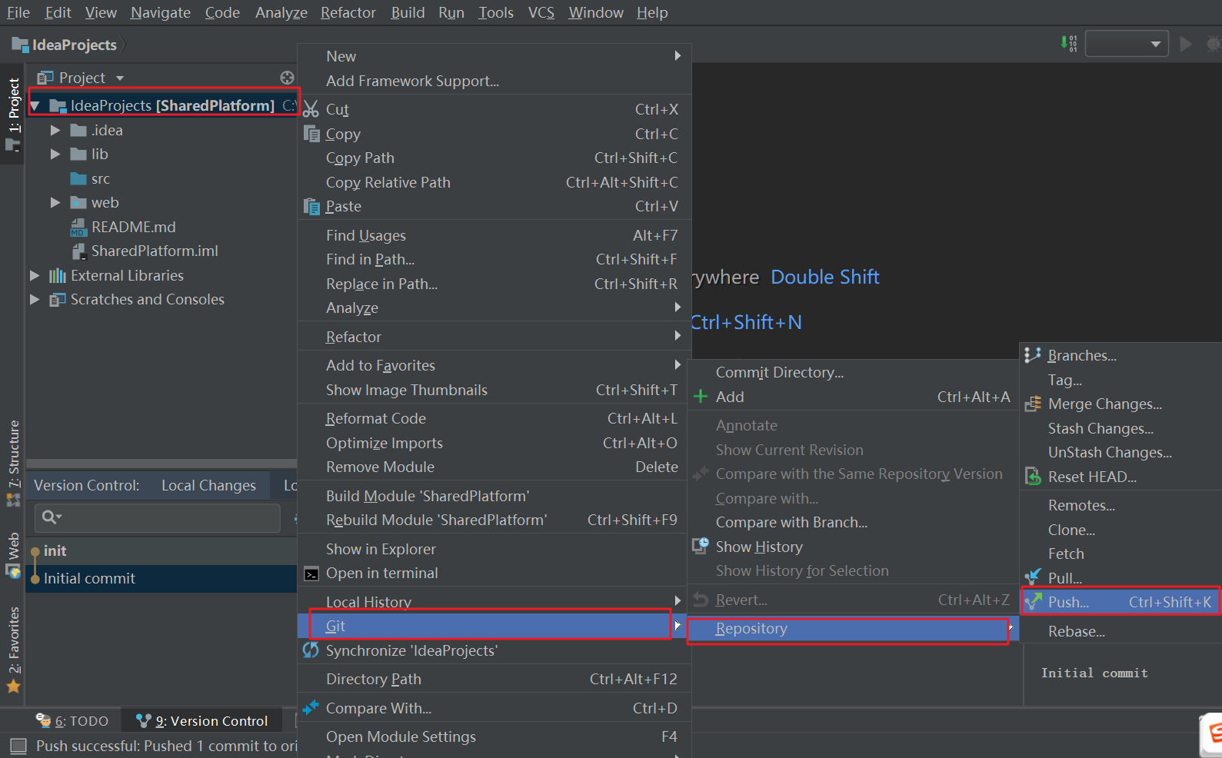Viewport: 1222px width, 758px height.
Task: Open the Refactor menu in menu bar
Action: pyautogui.click(x=348, y=12)
